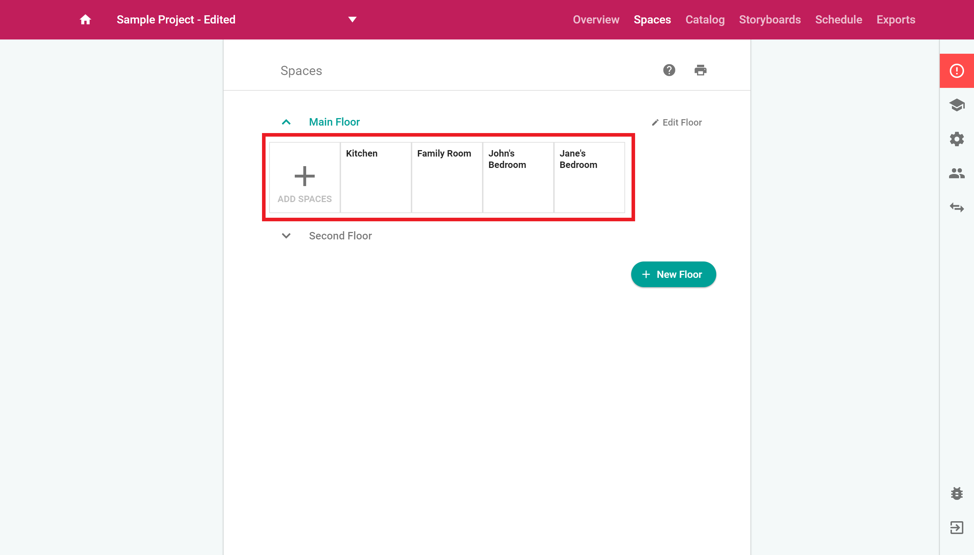Click the Add Spaces tile
The height and width of the screenshot is (555, 974).
pyautogui.click(x=304, y=178)
